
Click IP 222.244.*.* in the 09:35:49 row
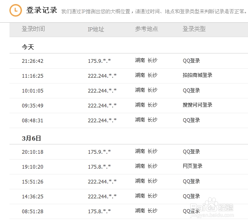click(102, 106)
